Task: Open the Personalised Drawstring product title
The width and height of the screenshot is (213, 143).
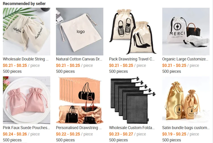Action: tap(79, 128)
